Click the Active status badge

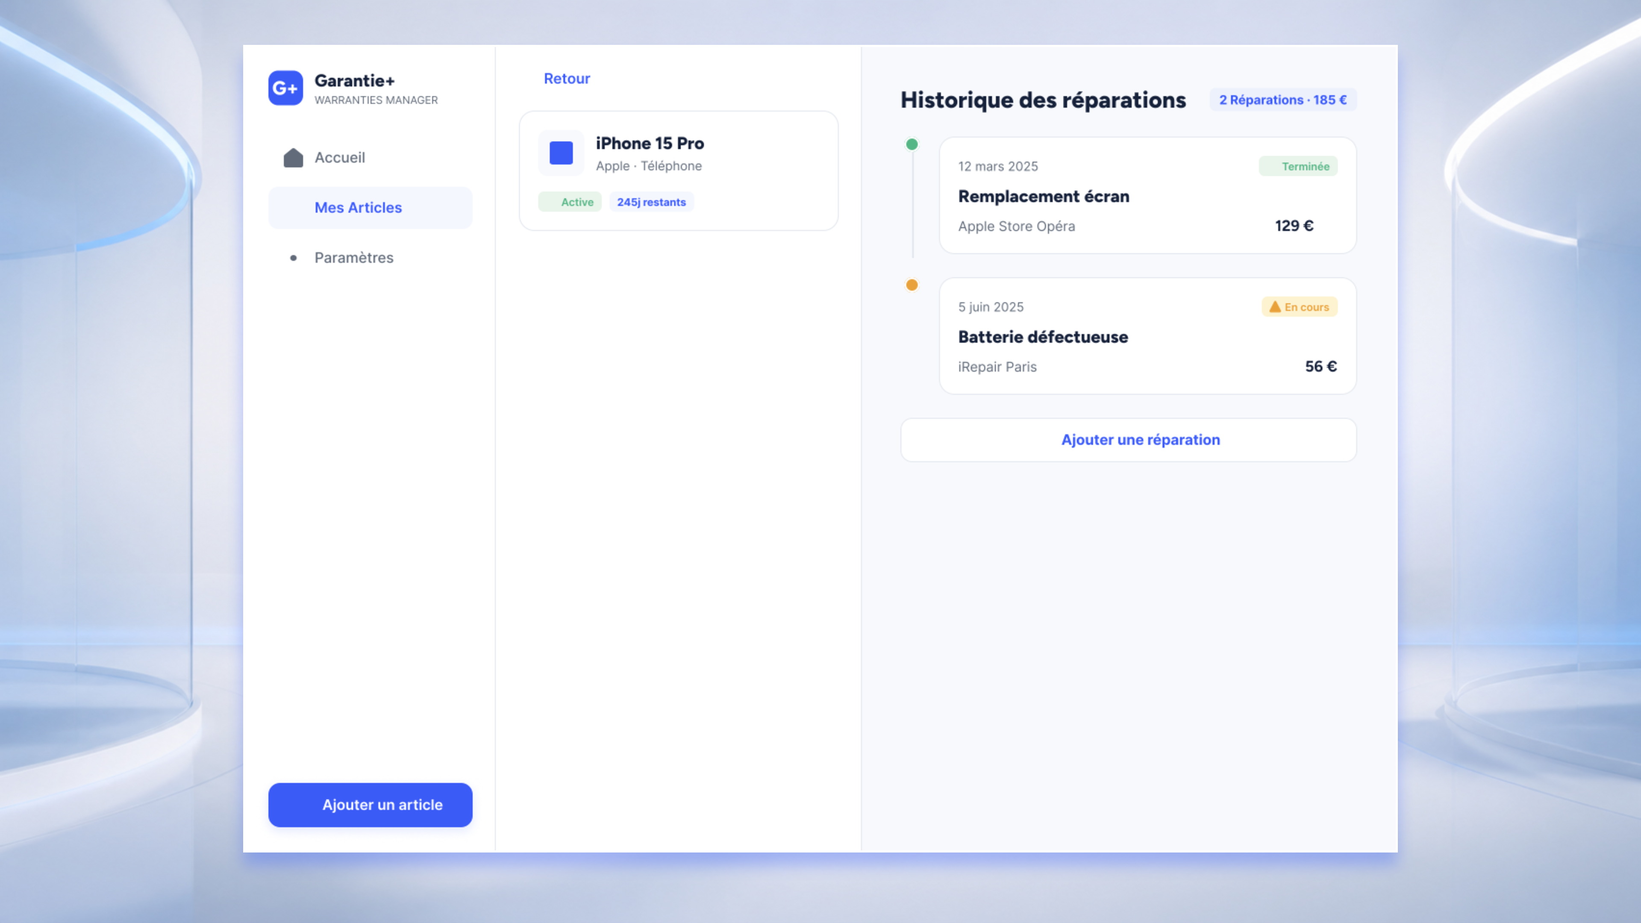(x=570, y=202)
